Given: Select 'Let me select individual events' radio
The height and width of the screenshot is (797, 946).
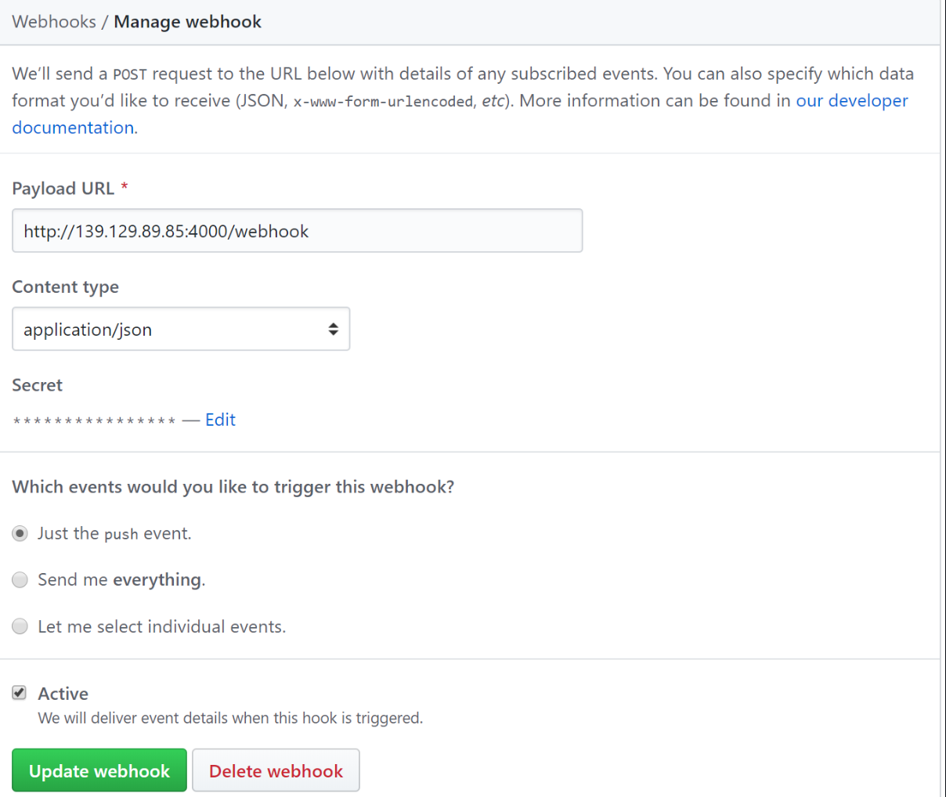Looking at the screenshot, I should (20, 626).
